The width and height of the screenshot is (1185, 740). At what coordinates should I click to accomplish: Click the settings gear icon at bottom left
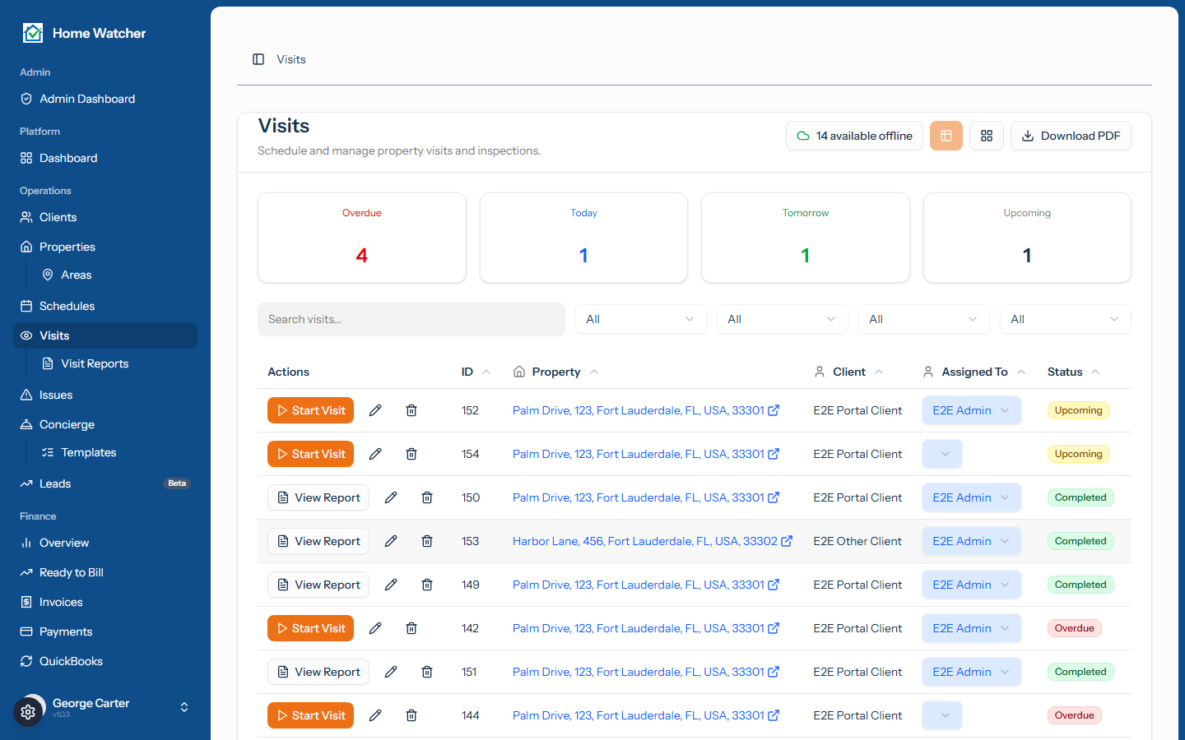(x=28, y=712)
